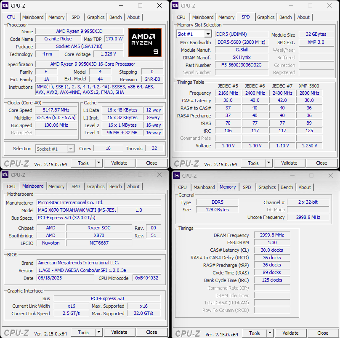Expand the Tools dropdown arrow in the SPD window
Viewport: 340px width, 338px height.
pyautogui.click(x=268, y=163)
